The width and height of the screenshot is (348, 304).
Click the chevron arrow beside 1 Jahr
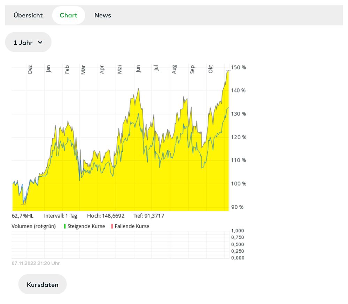[40, 43]
